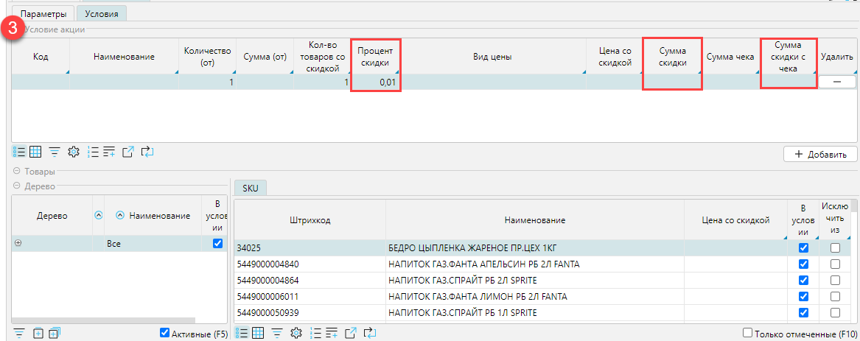Click filter icon below the tree panel
This screenshot has width=860, height=341.
point(19,333)
